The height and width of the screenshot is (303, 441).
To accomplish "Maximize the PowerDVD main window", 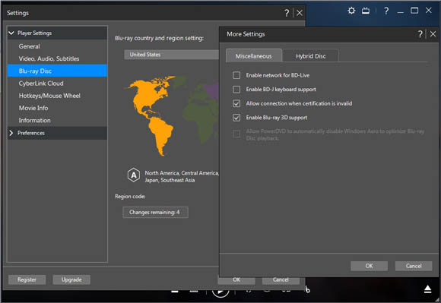I will [x=414, y=11].
